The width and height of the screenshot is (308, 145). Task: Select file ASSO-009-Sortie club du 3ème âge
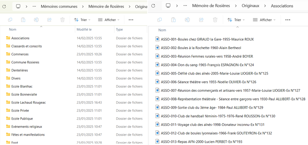click(x=212, y=108)
